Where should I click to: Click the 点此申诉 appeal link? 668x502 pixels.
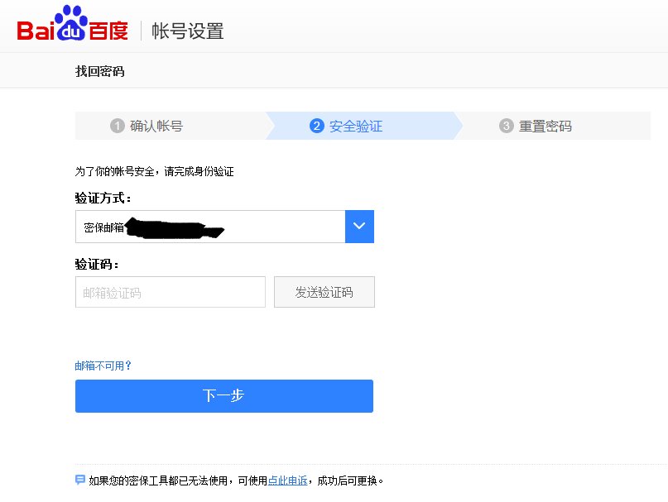click(287, 479)
